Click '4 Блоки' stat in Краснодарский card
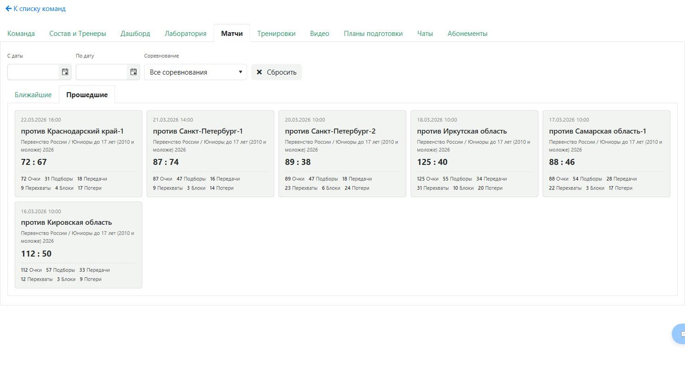The width and height of the screenshot is (685, 374). click(64, 188)
